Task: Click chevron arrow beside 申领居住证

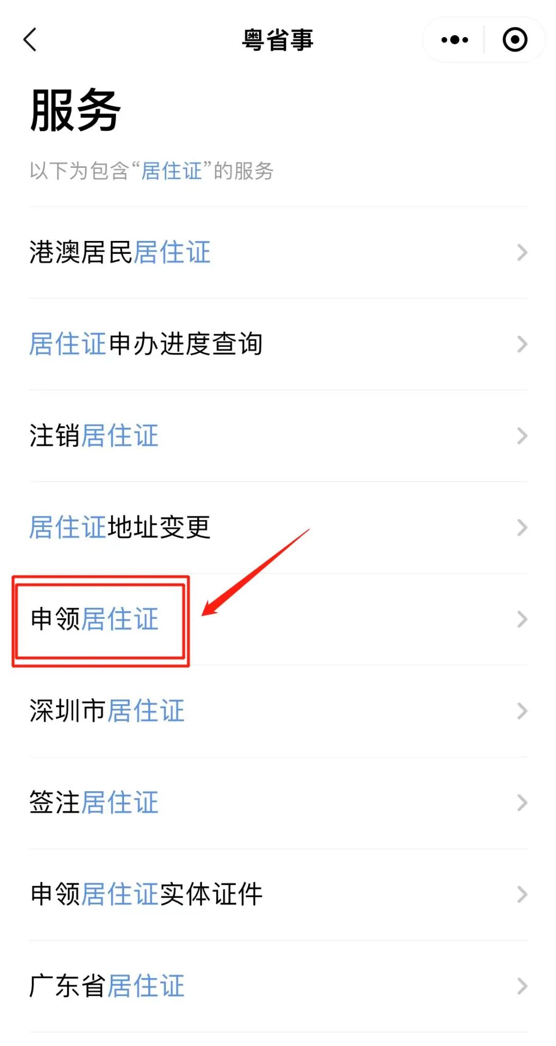Action: (522, 619)
